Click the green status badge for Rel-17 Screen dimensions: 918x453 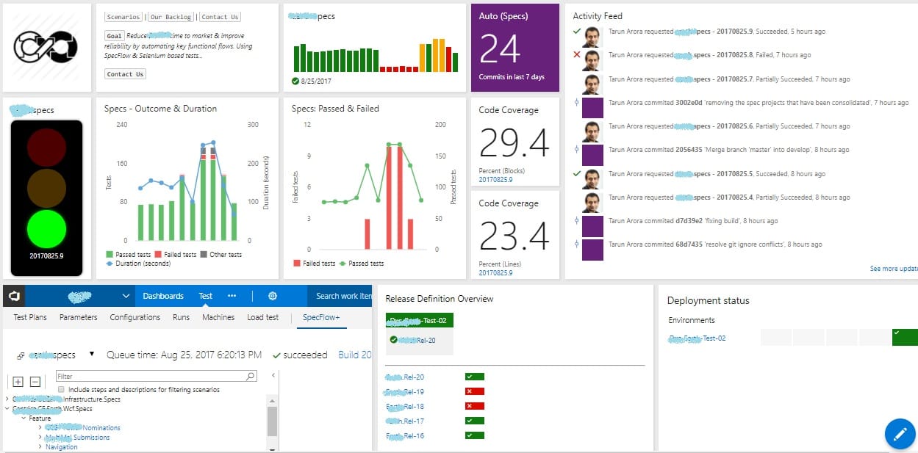coord(475,421)
